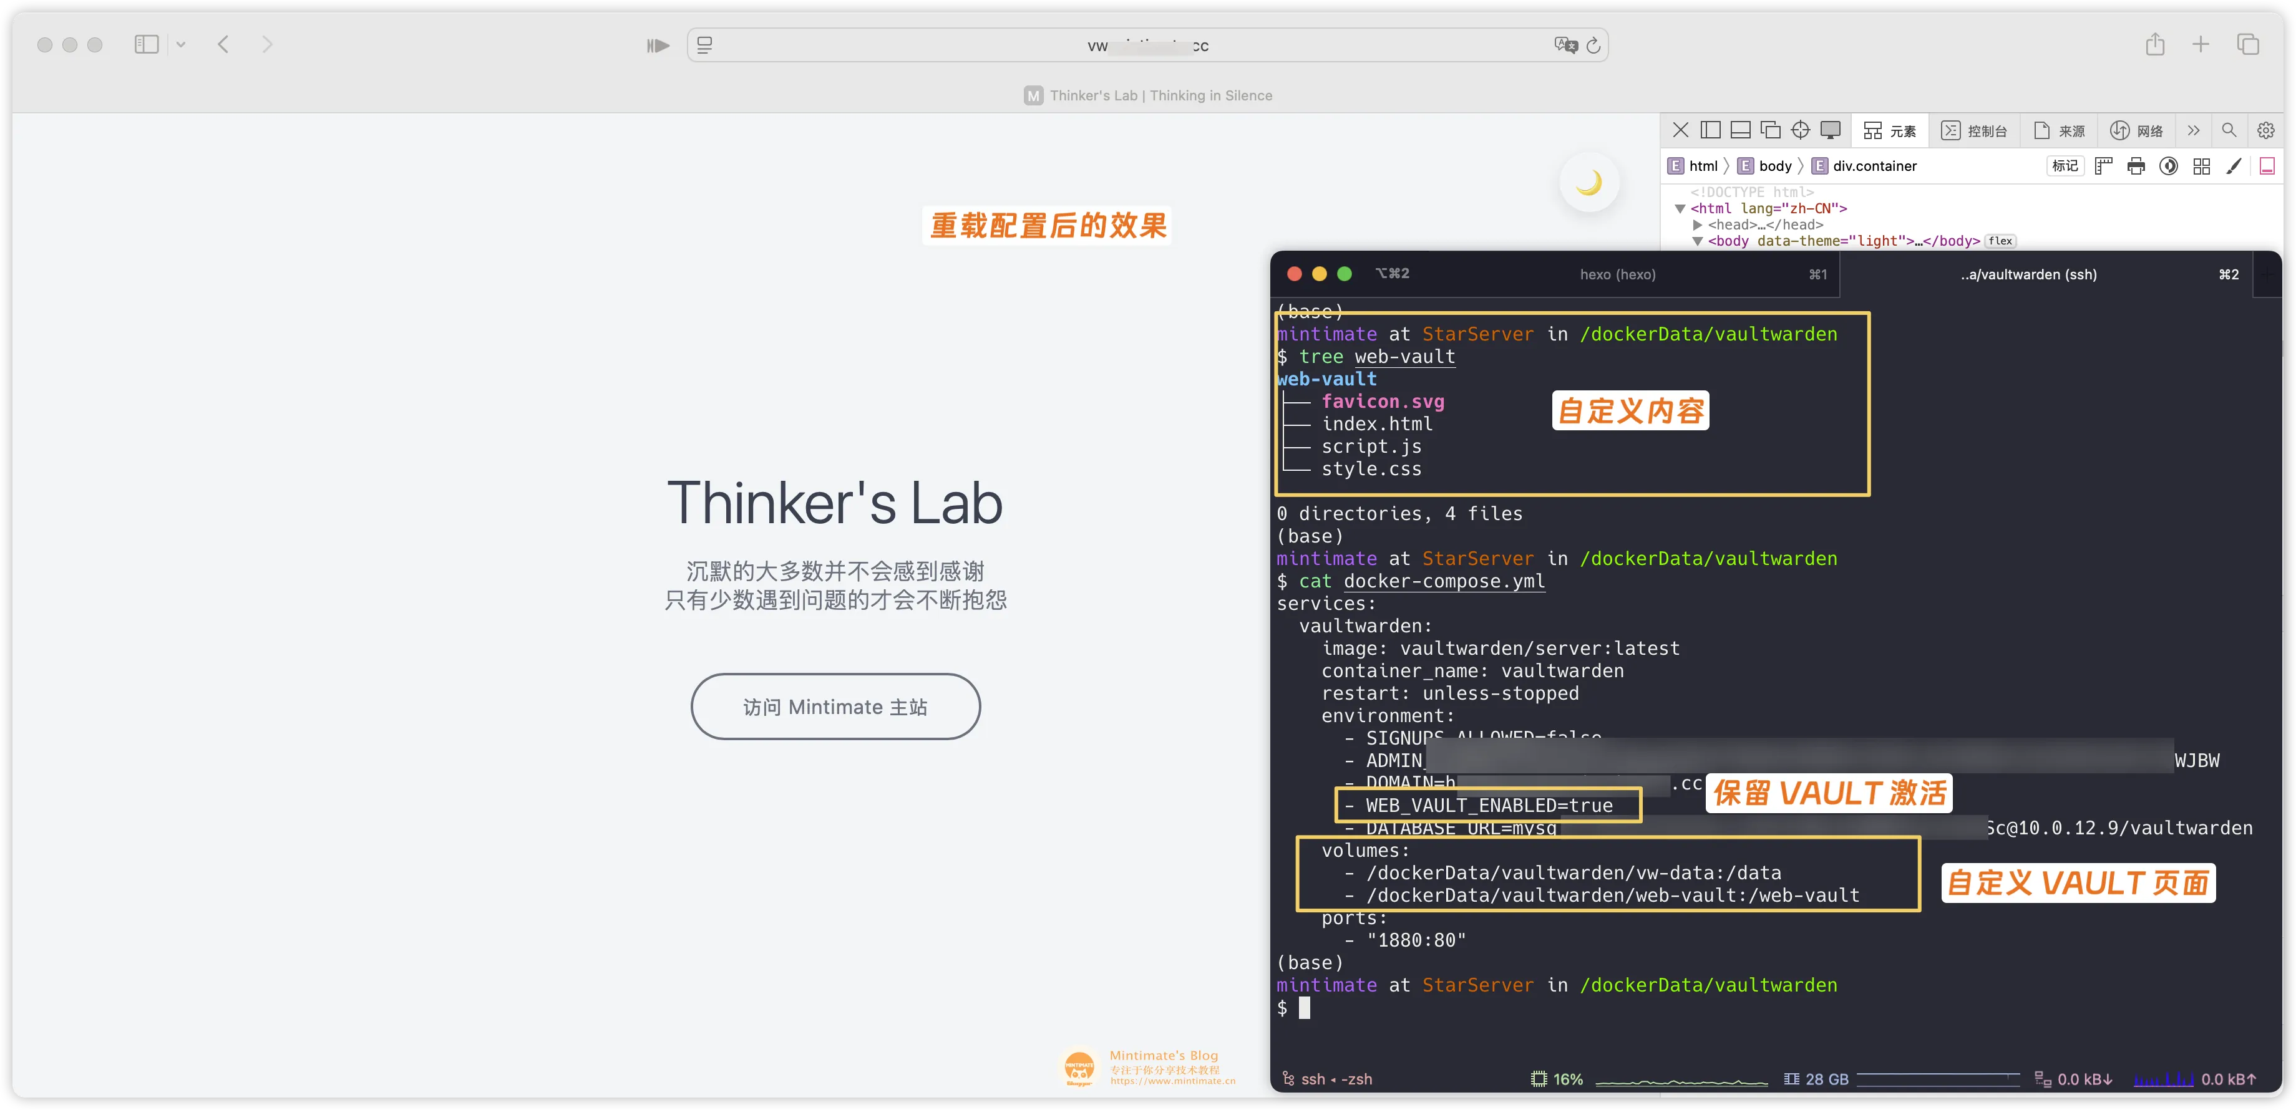Open the Safari Share menu
The width and height of the screenshot is (2296, 1110).
coord(2154,44)
